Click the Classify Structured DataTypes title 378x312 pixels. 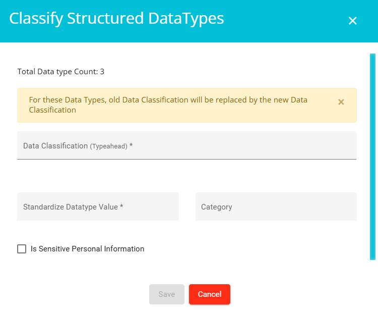click(116, 18)
